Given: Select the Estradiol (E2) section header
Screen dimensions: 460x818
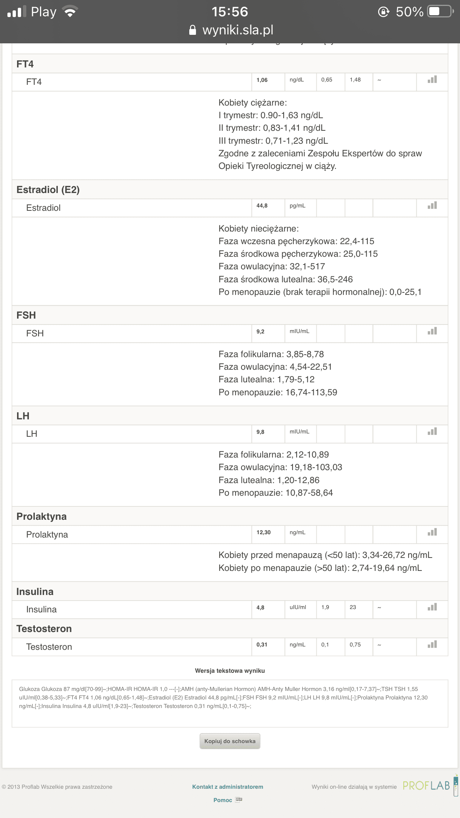Looking at the screenshot, I should tap(48, 190).
